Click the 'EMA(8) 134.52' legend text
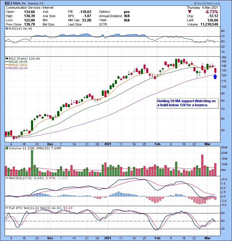 (18, 65)
